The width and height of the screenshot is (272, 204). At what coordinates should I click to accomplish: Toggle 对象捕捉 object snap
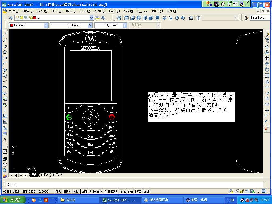(96, 192)
